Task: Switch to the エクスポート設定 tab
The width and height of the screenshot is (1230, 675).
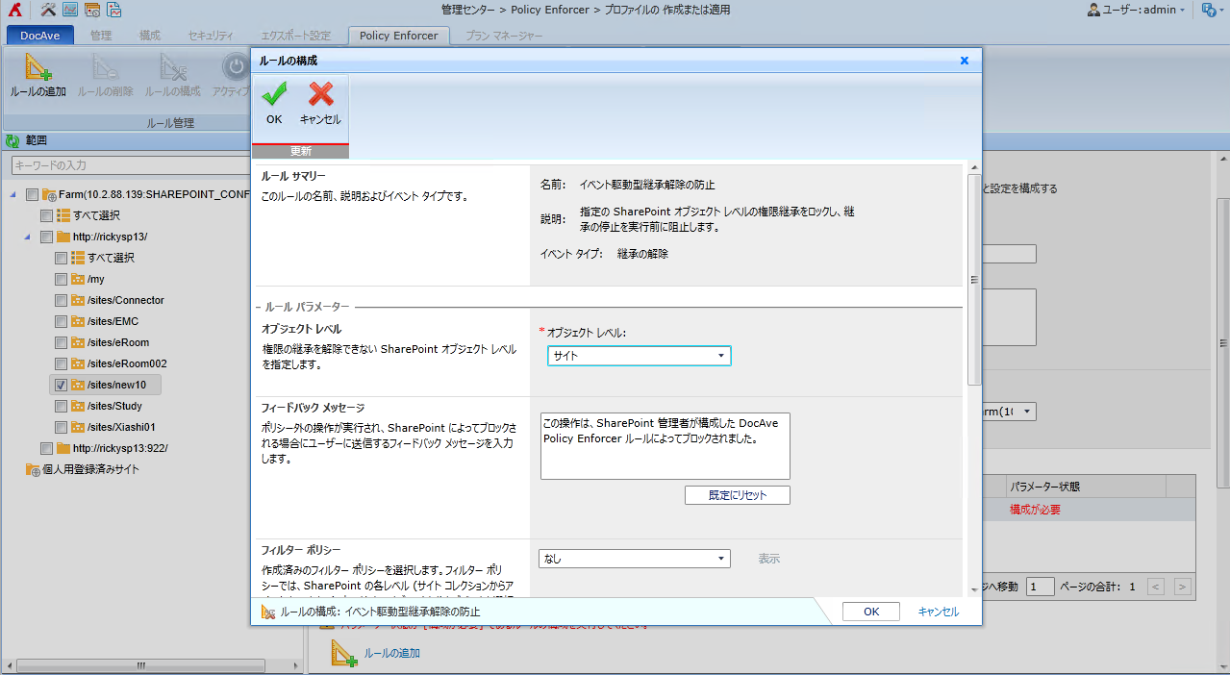Action: click(x=296, y=36)
